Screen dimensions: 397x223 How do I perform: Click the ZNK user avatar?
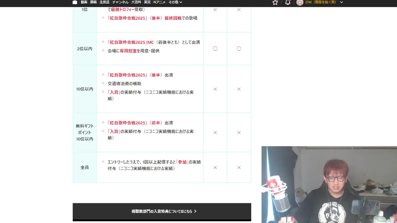[x=300, y=2]
